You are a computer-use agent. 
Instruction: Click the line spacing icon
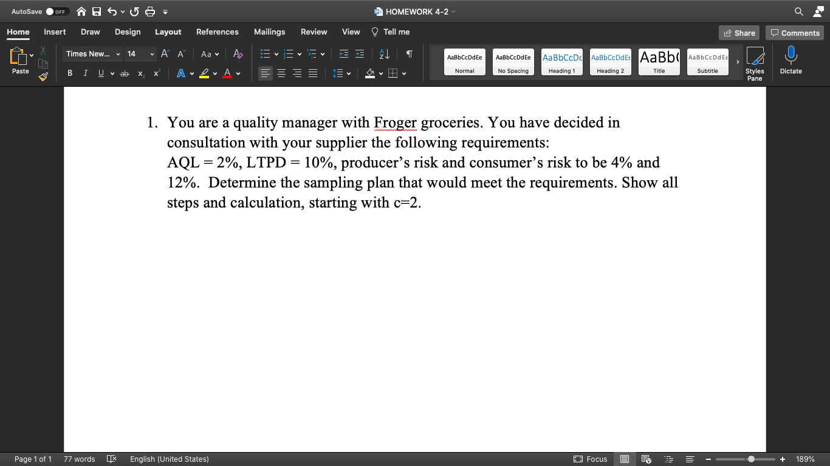click(x=338, y=73)
